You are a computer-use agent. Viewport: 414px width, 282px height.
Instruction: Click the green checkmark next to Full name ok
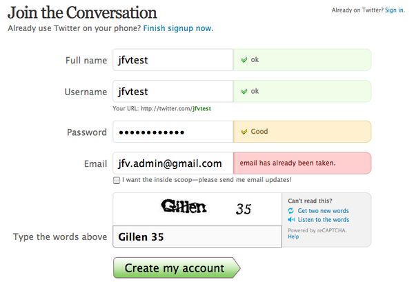[x=244, y=60]
